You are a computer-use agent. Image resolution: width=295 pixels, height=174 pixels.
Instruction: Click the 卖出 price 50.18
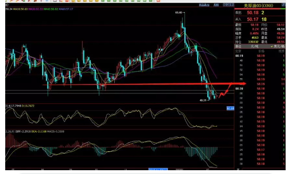(252, 13)
